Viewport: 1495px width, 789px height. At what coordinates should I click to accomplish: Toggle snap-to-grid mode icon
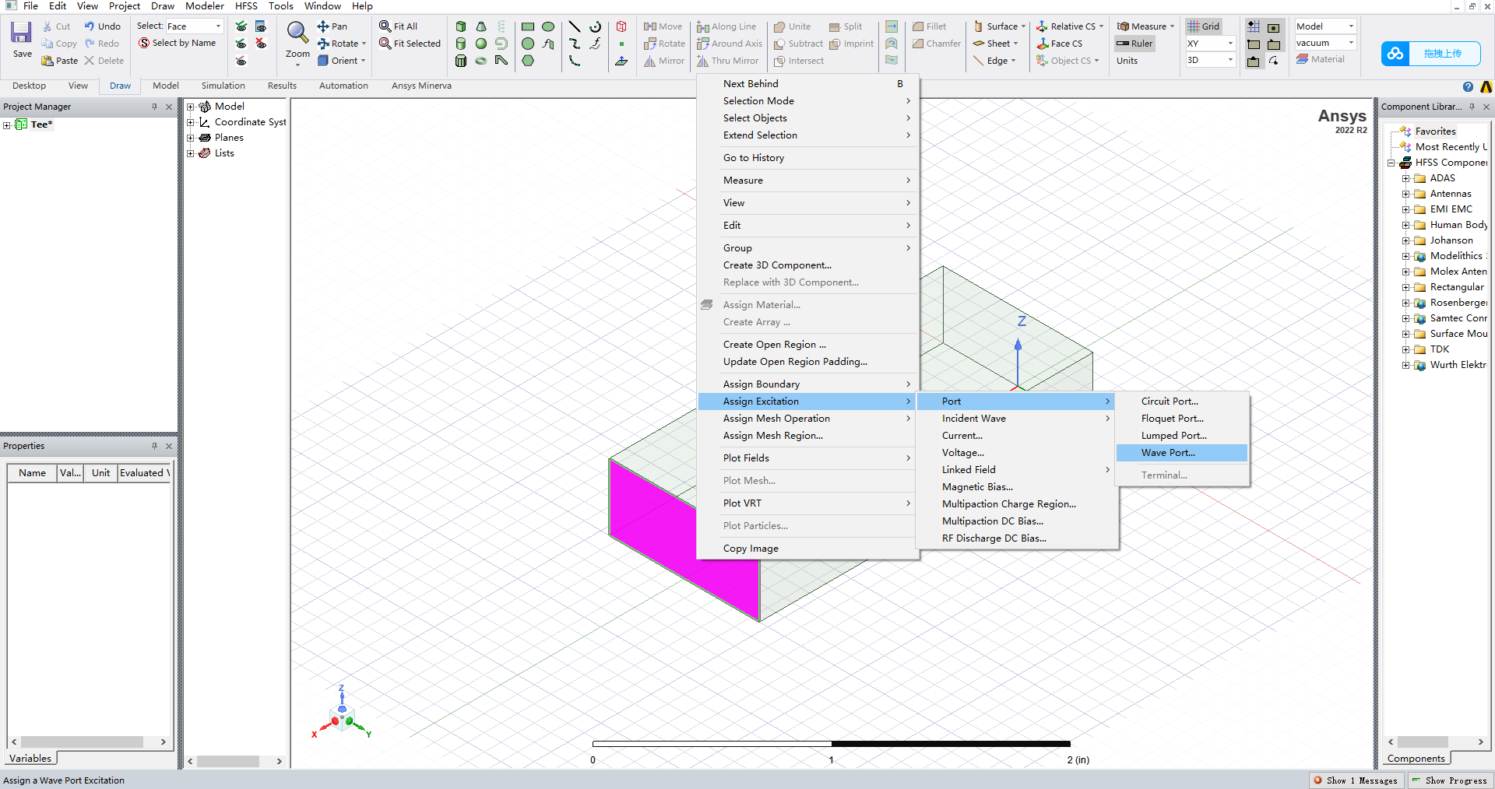(x=1254, y=26)
